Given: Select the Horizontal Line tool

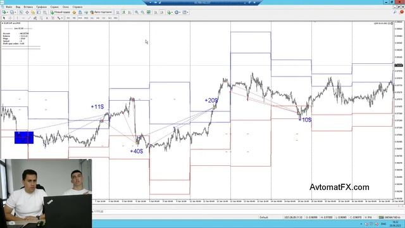Looking at the screenshot, I should click(23, 18).
